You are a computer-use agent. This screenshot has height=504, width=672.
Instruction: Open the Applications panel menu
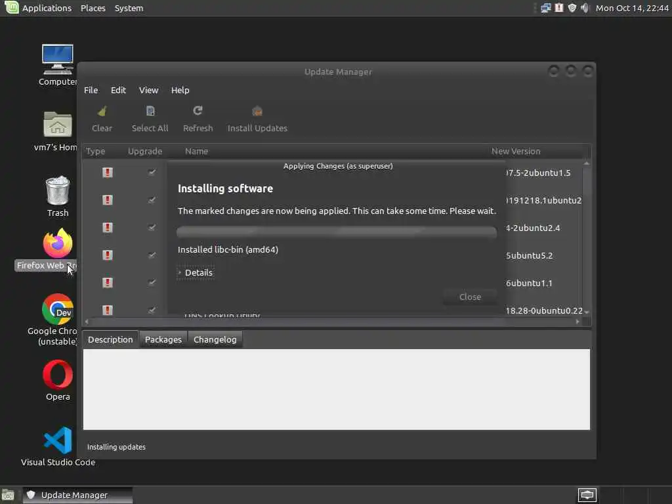47,8
